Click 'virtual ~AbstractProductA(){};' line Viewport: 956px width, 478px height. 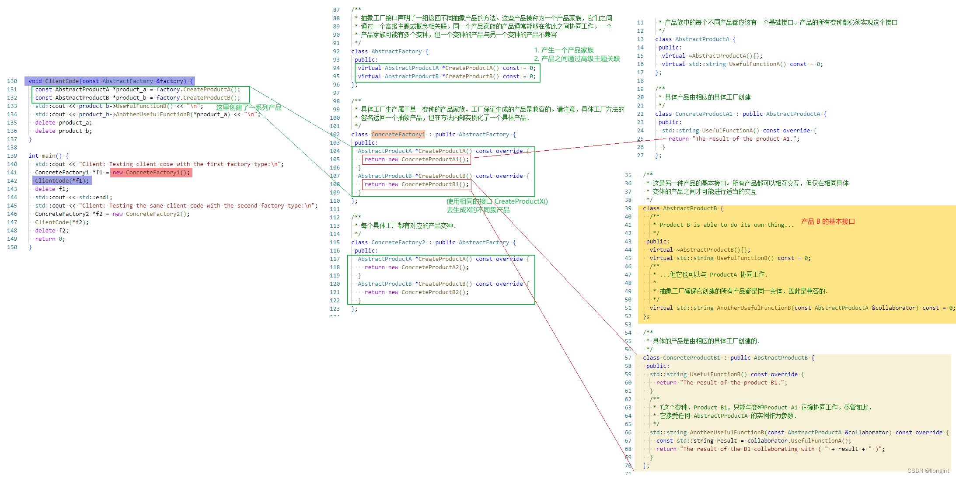pos(712,56)
